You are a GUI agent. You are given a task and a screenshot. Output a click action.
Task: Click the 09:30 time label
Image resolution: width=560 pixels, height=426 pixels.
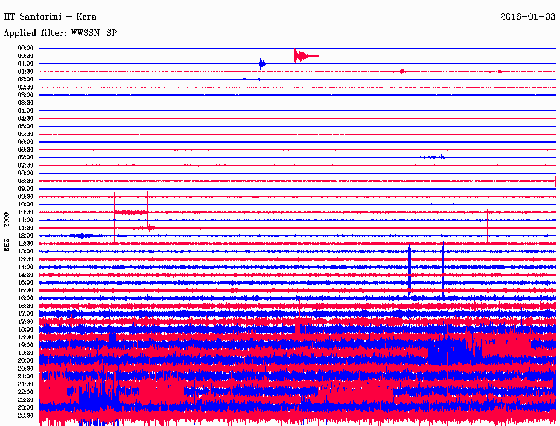click(x=26, y=197)
